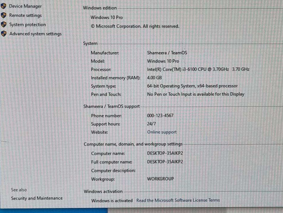Click the Windows edition section heading
The height and width of the screenshot is (213, 283).
[100, 8]
